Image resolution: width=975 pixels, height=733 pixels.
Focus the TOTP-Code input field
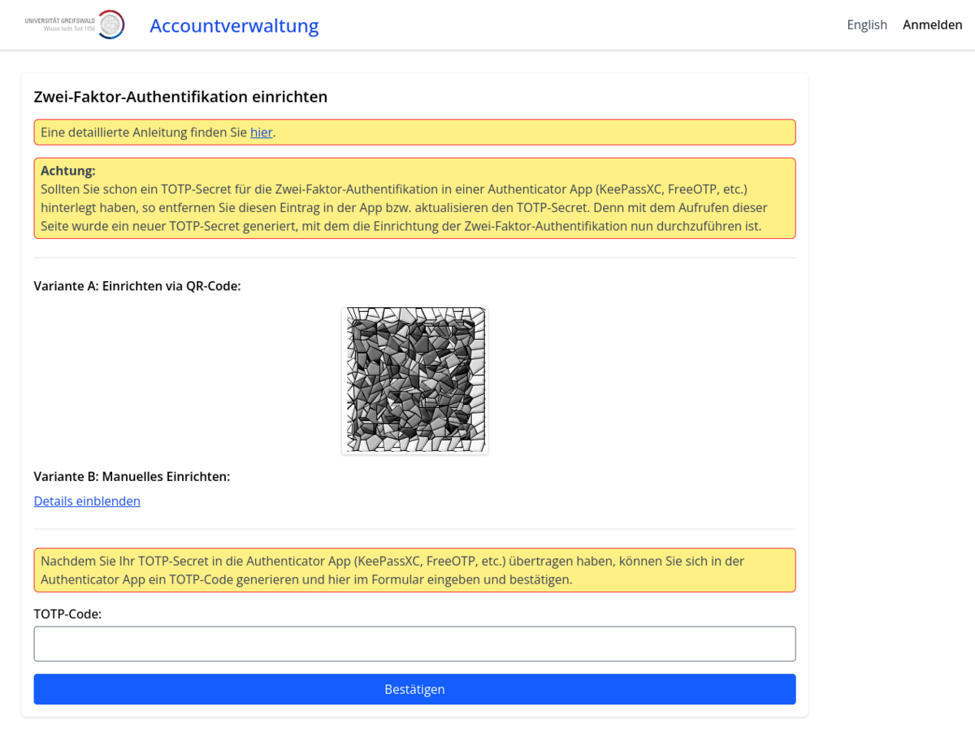click(x=414, y=644)
